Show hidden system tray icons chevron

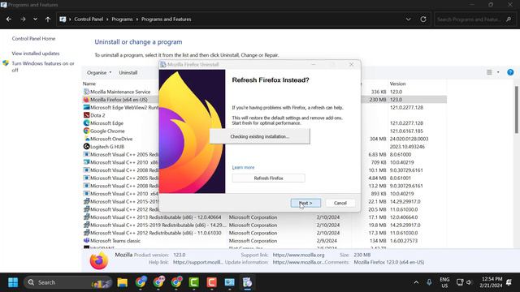coord(416,282)
